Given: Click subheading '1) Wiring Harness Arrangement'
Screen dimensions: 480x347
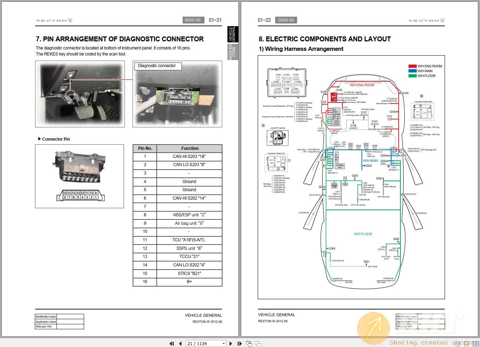Looking at the screenshot, I should click(x=301, y=49).
